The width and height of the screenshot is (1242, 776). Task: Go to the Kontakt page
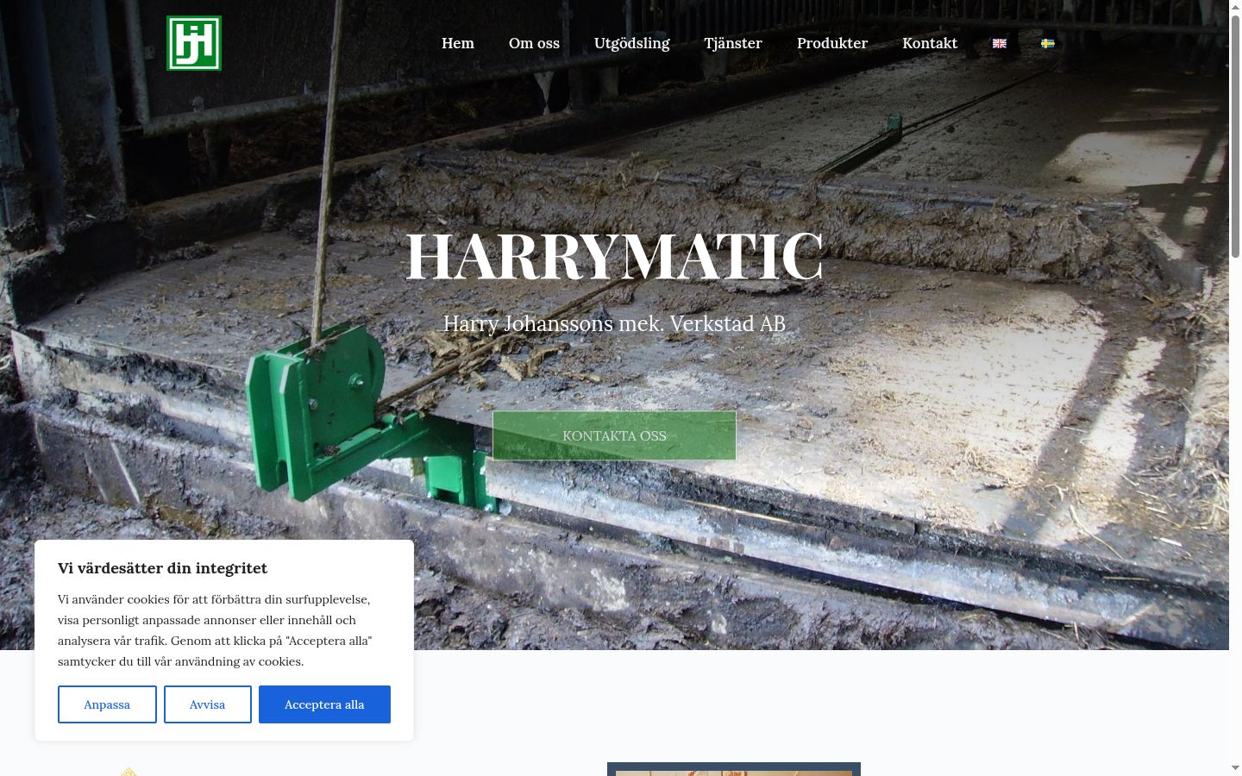930,43
